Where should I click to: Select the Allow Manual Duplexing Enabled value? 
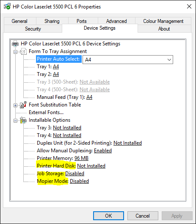[x=103, y=151]
